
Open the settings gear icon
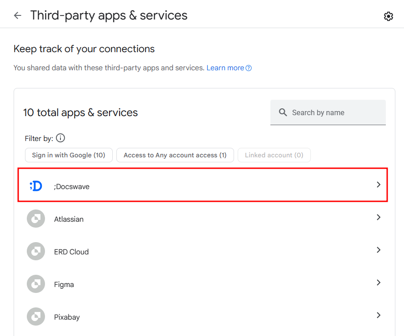pos(388,16)
